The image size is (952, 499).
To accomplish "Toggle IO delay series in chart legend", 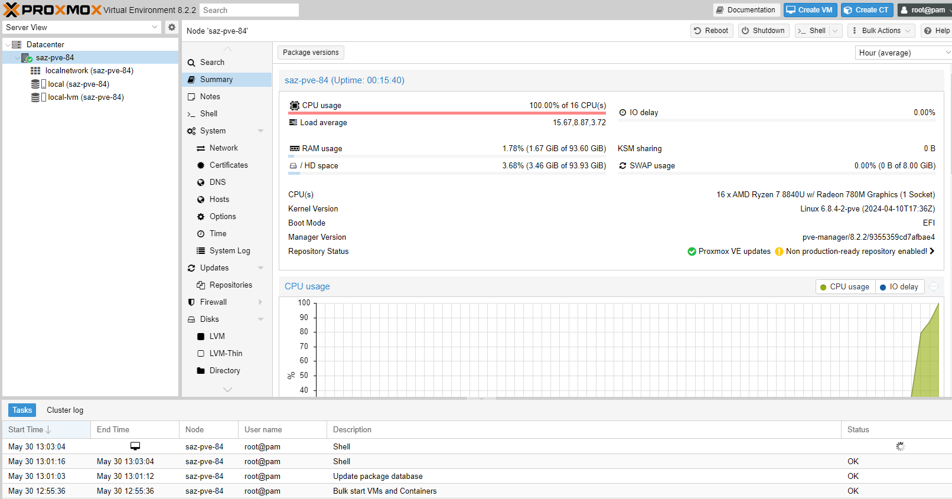I will coord(899,287).
